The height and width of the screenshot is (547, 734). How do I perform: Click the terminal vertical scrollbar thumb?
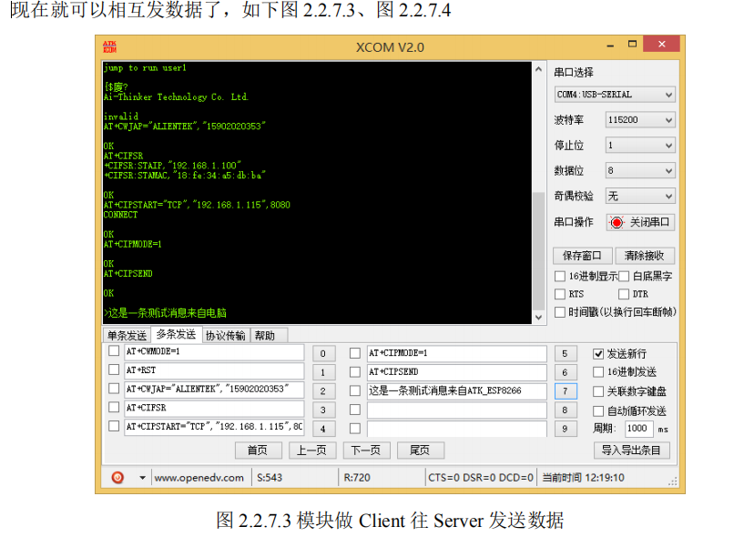[539, 250]
